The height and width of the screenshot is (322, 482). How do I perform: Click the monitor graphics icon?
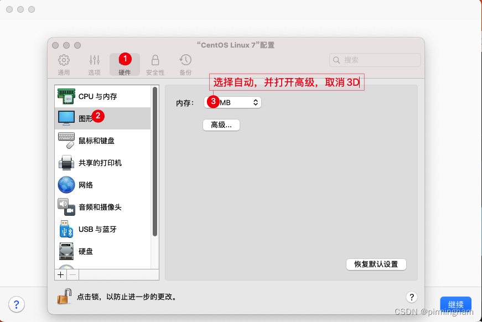pyautogui.click(x=66, y=118)
